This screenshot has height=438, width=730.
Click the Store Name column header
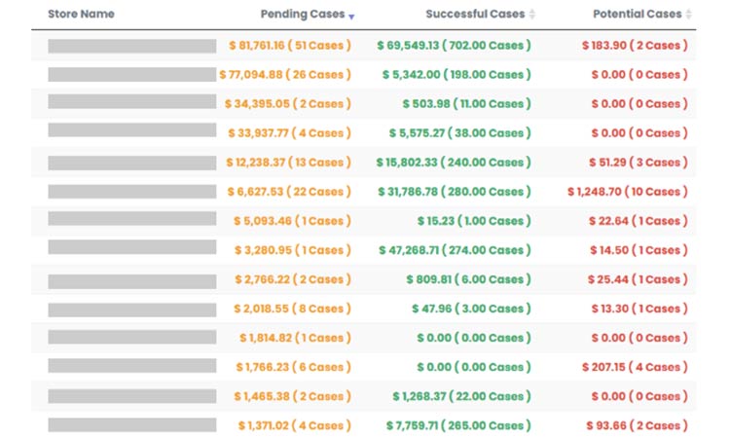tap(81, 14)
